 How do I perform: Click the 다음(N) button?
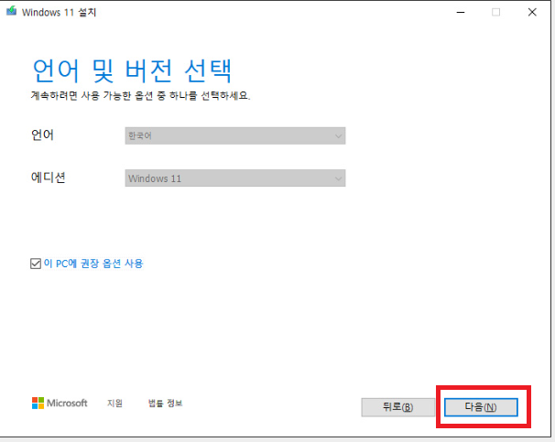(x=481, y=407)
